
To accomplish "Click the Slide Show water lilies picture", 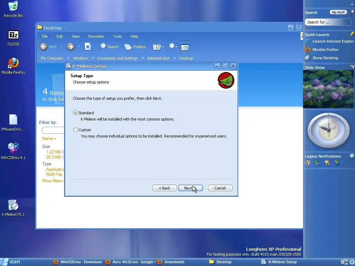I will 328,89.
